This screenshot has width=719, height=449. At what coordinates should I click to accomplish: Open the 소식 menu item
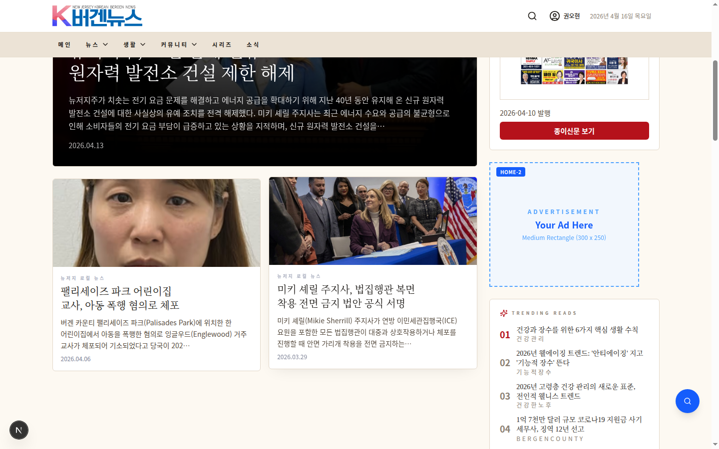click(x=253, y=44)
